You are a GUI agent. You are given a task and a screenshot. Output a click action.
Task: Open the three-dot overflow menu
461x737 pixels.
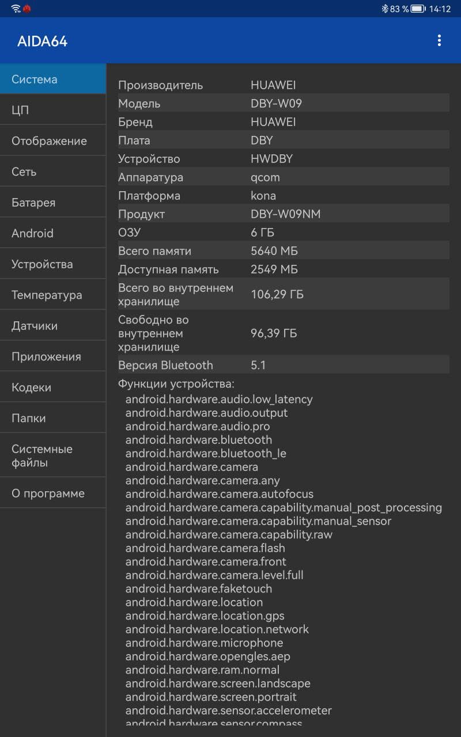[439, 40]
